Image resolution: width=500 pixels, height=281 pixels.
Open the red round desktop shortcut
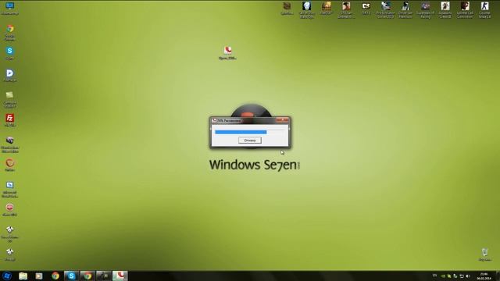coord(10,210)
